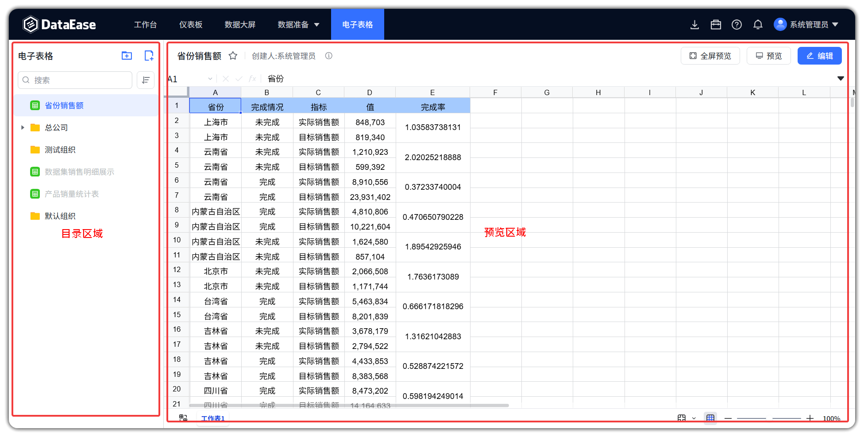
Task: Click the zoom in plus icon
Action: click(x=810, y=418)
